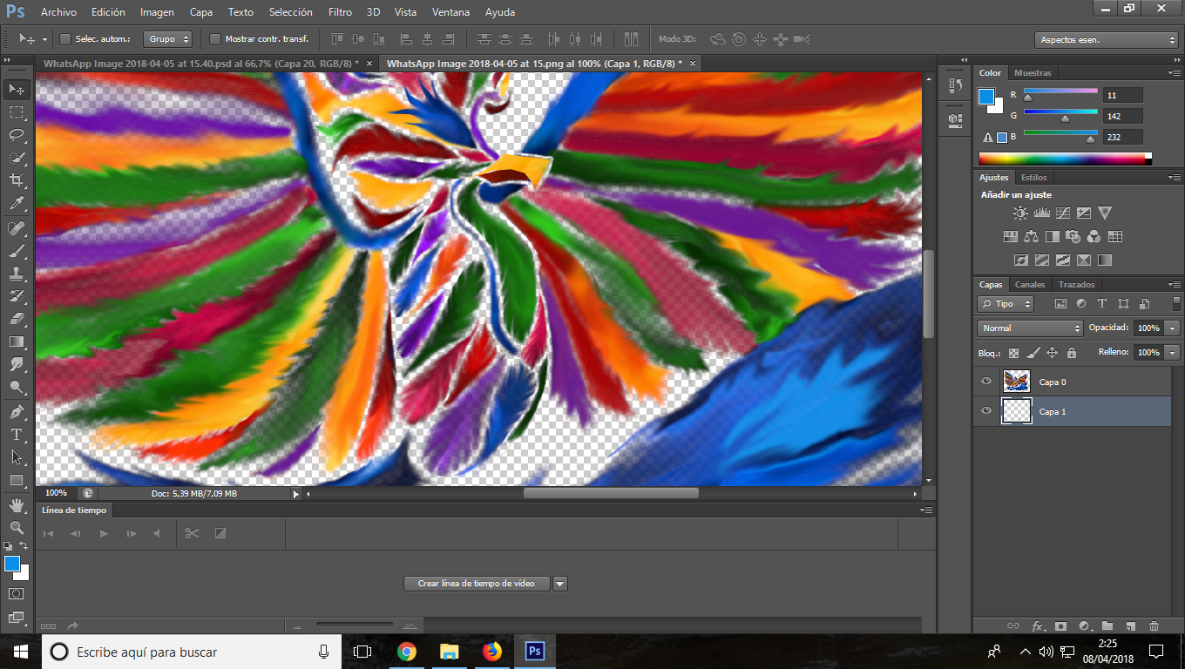
Task: Select the Crop tool
Action: click(17, 180)
